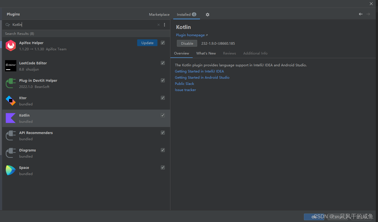Clear the plugin search text
This screenshot has width=378, height=222.
[158, 25]
